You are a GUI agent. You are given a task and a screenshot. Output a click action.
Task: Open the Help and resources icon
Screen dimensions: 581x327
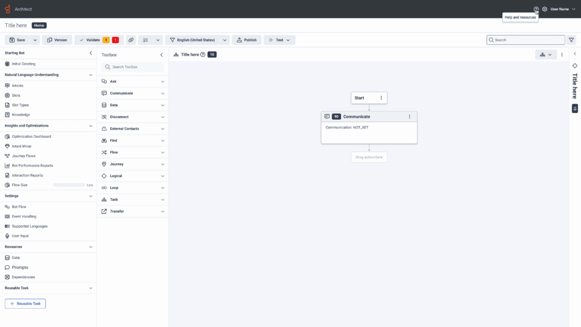[x=536, y=9]
